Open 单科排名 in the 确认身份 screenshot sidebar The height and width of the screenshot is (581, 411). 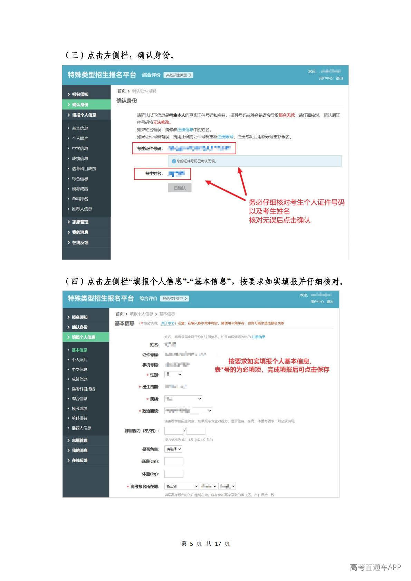80,199
